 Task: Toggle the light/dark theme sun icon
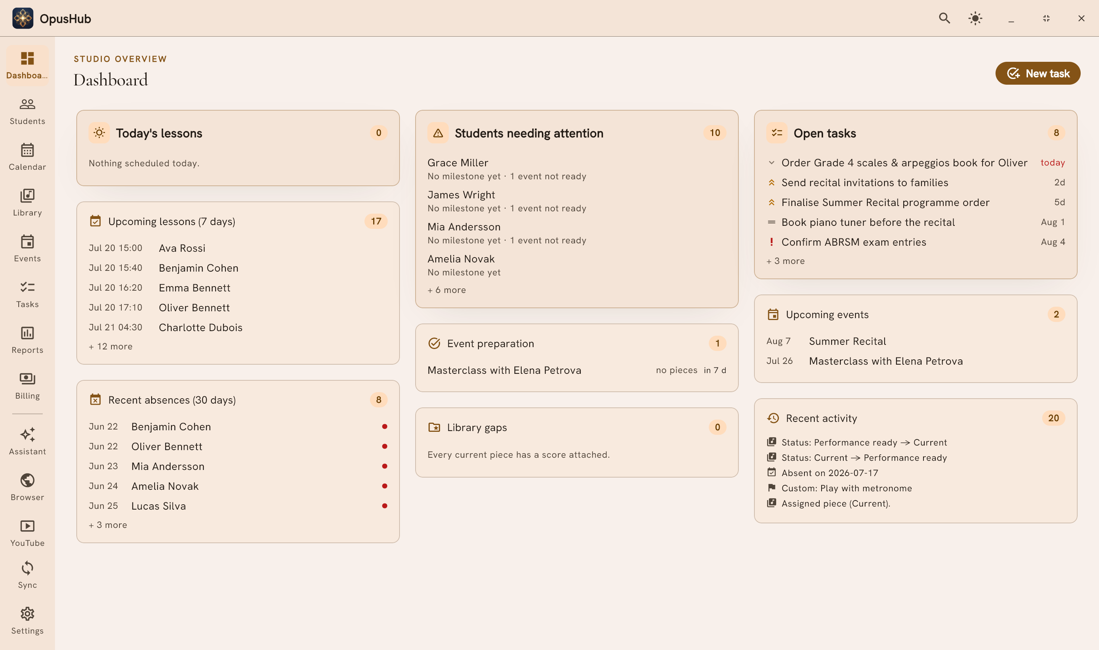pos(975,18)
